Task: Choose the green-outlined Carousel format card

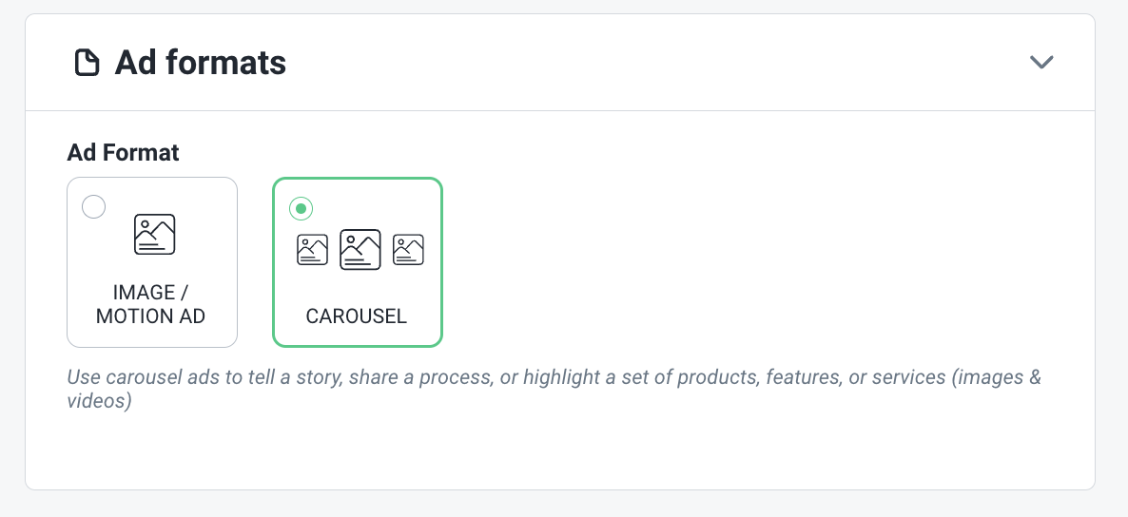Action: coord(358,262)
